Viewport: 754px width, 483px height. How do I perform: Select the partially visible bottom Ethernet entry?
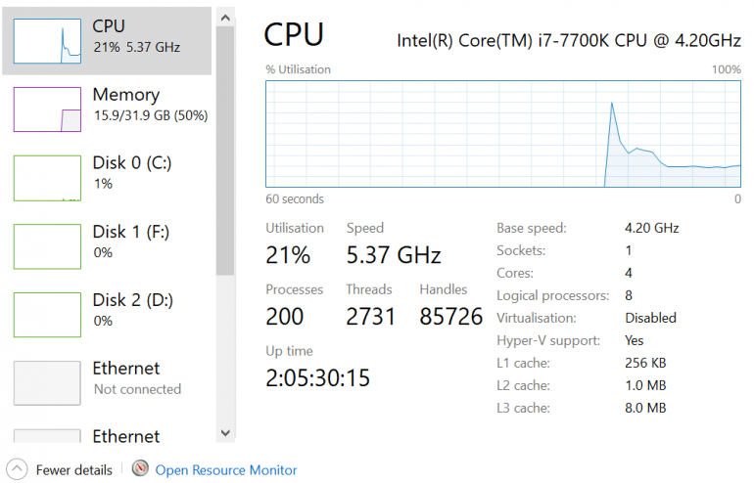(x=125, y=436)
